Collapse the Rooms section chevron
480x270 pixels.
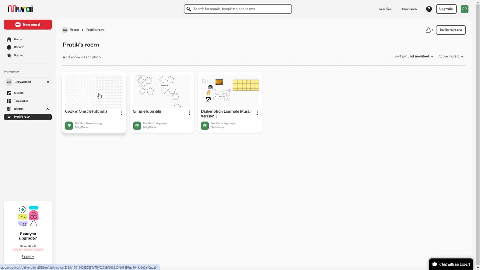tap(47, 109)
